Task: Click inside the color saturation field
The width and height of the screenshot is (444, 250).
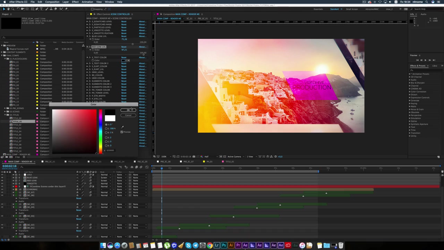Action: [x=74, y=132]
